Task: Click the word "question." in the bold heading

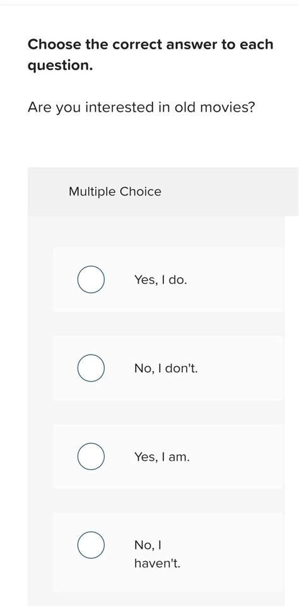Action: [61, 66]
